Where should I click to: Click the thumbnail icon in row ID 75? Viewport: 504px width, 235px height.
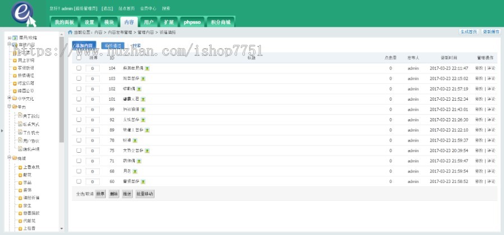coord(147,151)
